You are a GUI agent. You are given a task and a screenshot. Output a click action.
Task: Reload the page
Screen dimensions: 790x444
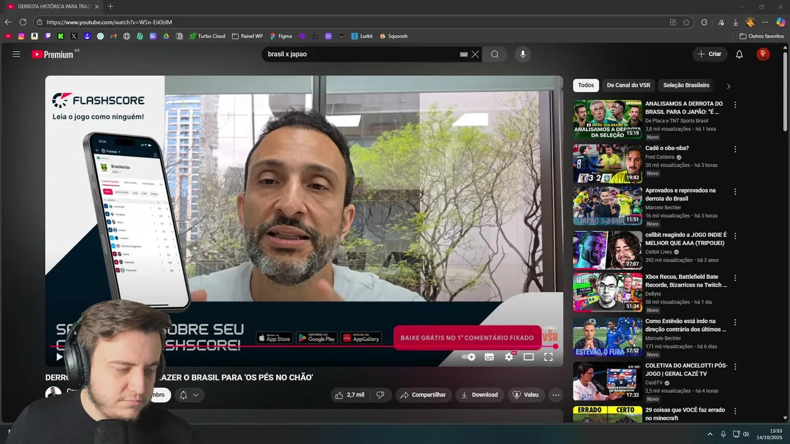coord(23,22)
